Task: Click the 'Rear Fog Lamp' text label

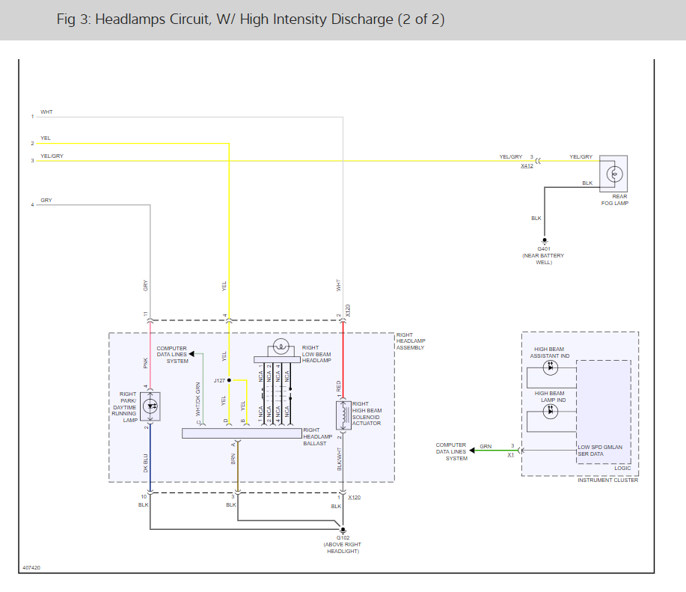Action: (x=614, y=200)
